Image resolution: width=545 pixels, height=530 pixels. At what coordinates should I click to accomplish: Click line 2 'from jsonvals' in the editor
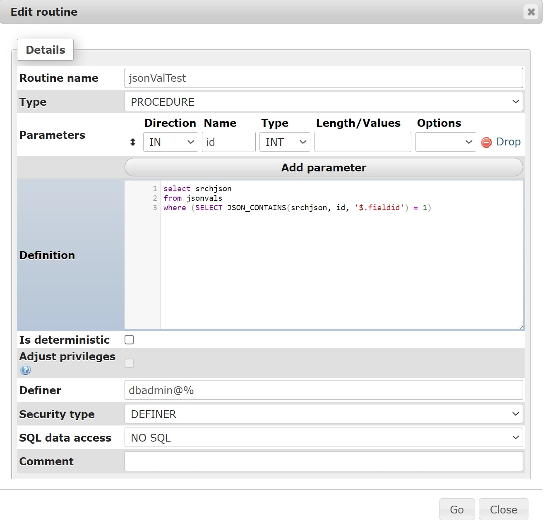click(193, 198)
